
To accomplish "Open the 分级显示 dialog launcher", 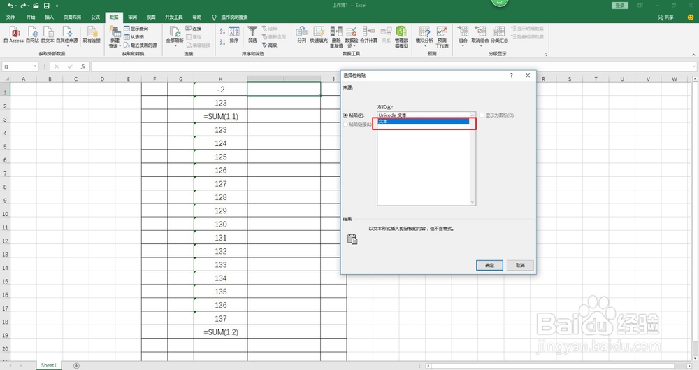I will [x=546, y=55].
